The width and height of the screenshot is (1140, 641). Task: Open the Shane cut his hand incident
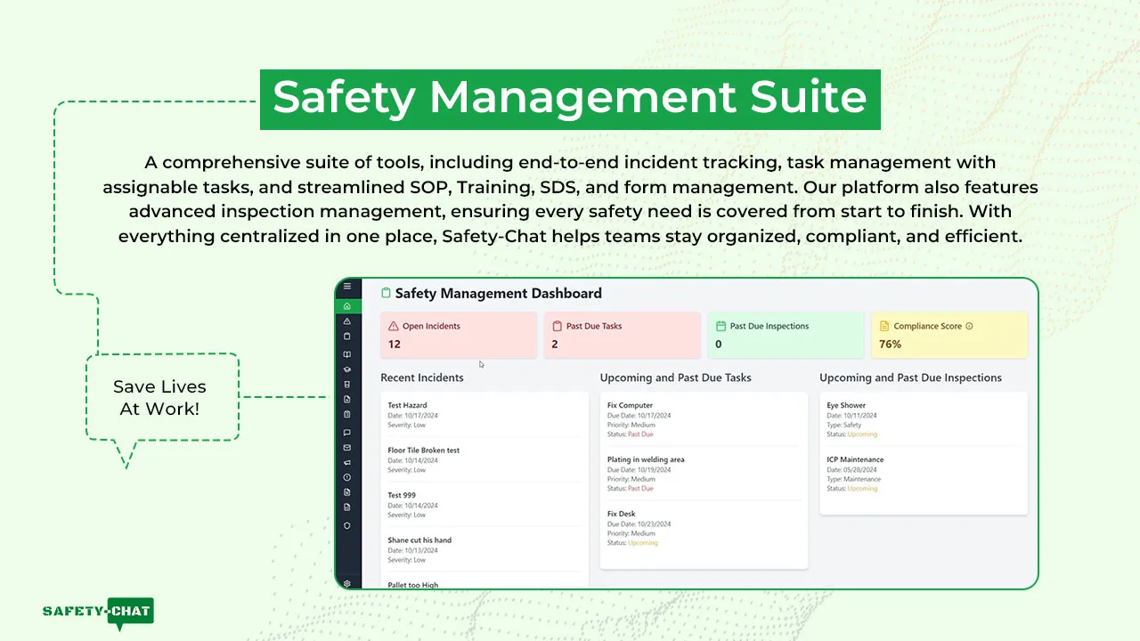[484, 549]
